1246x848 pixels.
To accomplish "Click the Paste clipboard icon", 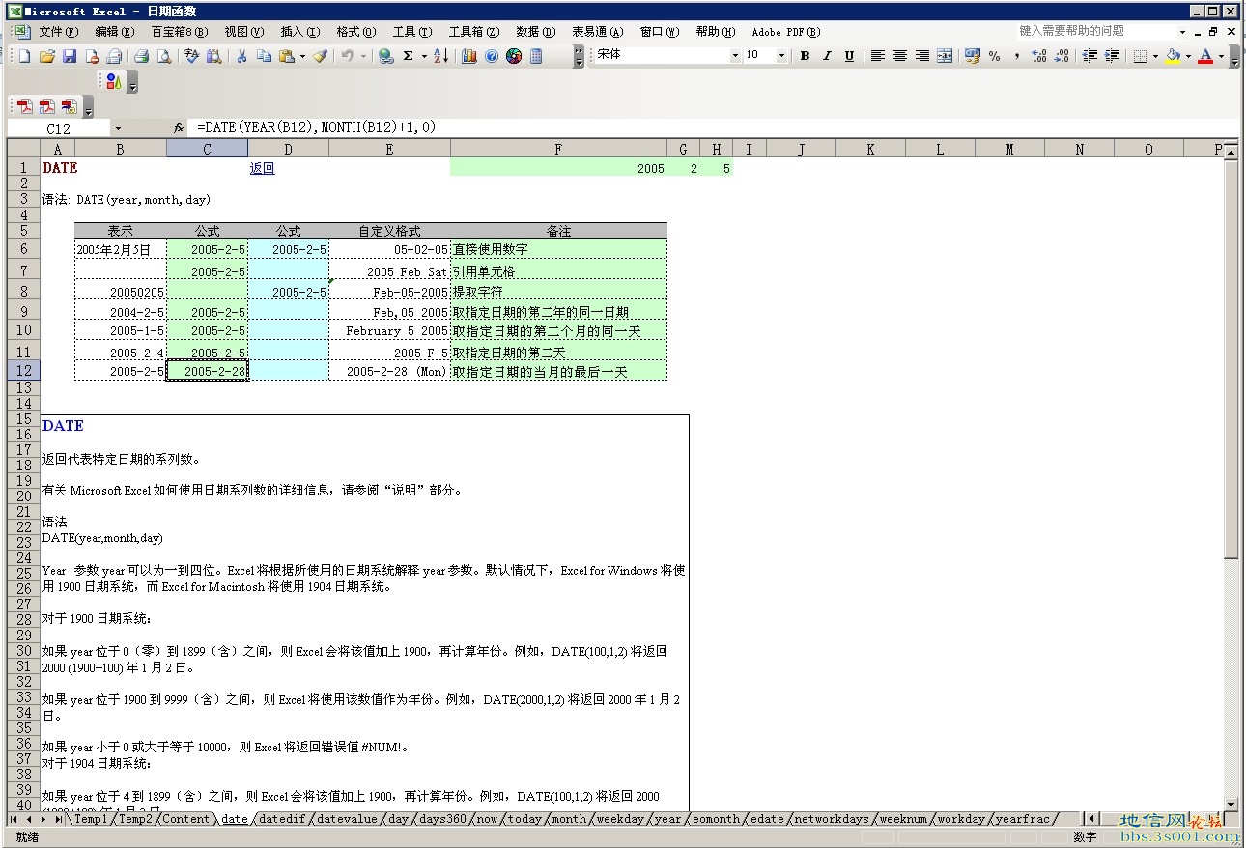I will pyautogui.click(x=286, y=56).
